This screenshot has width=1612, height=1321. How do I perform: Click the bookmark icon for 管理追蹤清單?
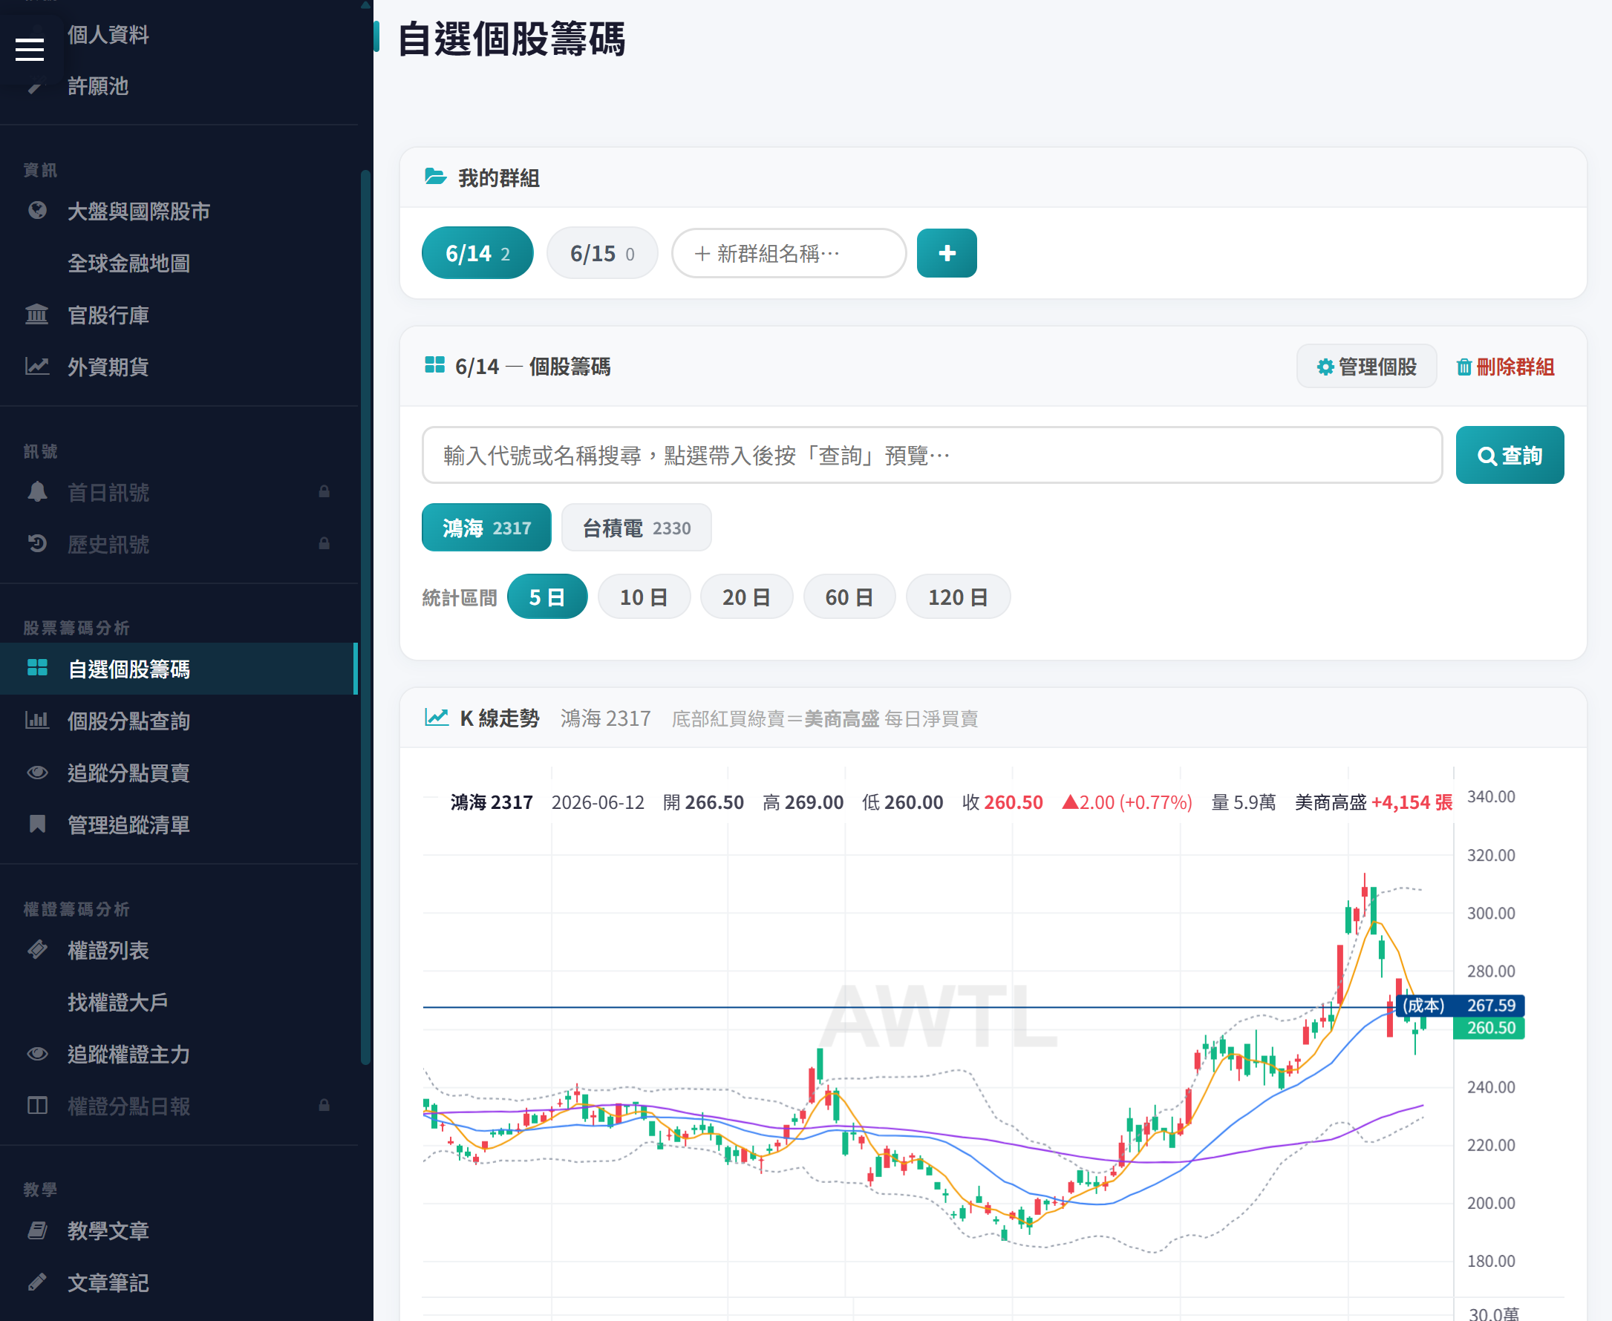(36, 824)
